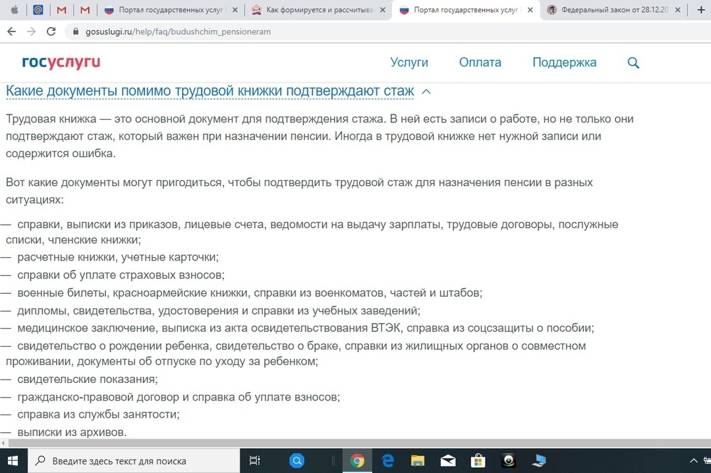This screenshot has width=711, height=473.
Task: Click line starting 'дипломы, свидетельства, удостоверения'
Action: click(219, 311)
